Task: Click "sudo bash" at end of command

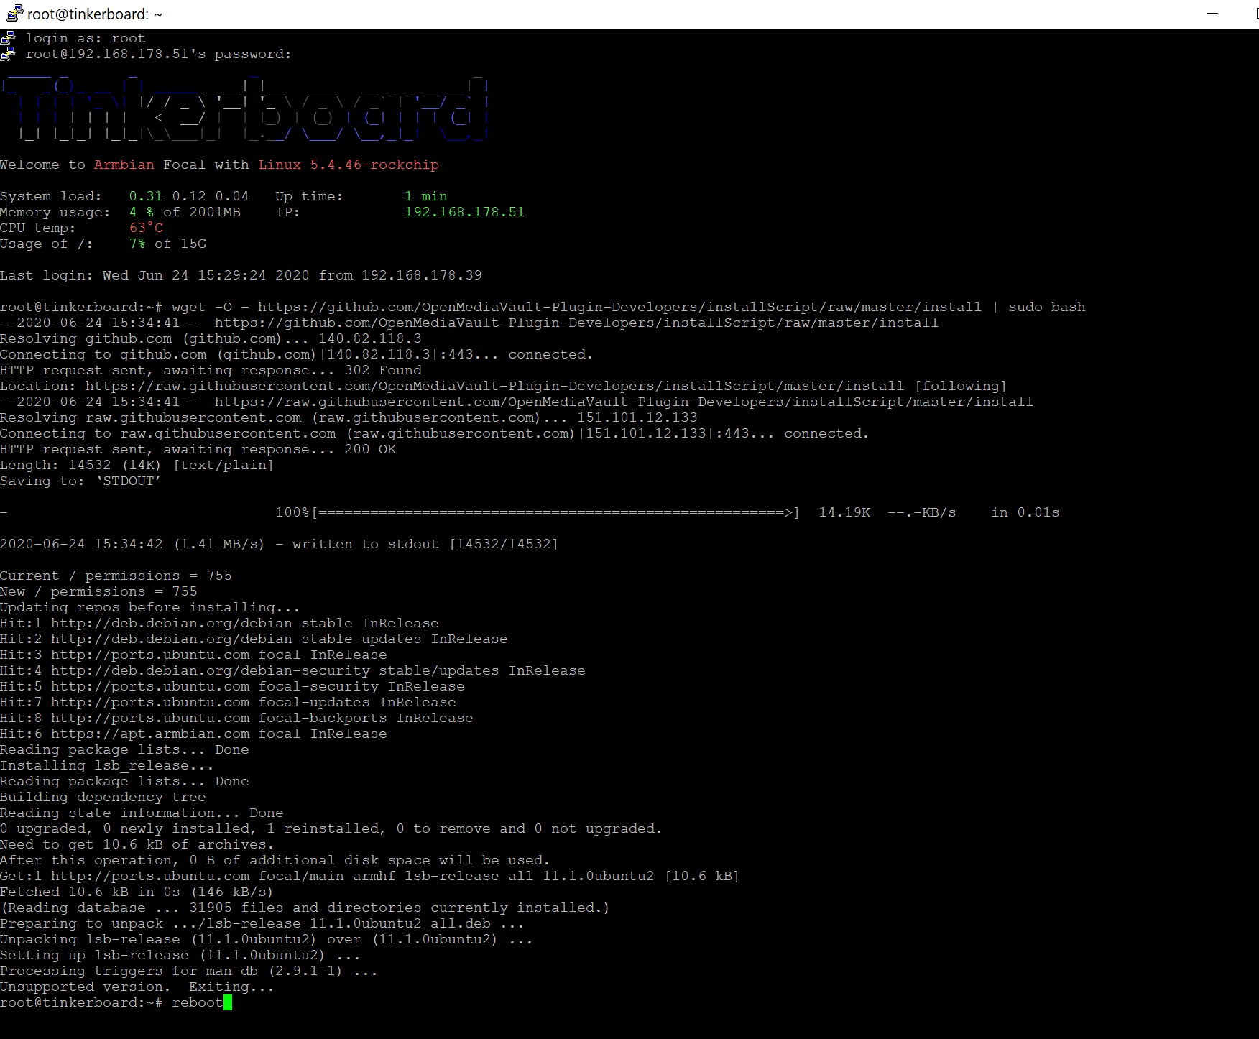Action: tap(1047, 307)
